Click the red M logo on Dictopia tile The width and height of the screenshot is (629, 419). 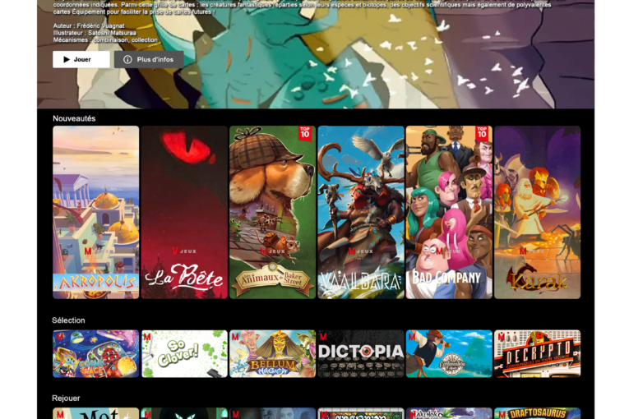tap(323, 337)
